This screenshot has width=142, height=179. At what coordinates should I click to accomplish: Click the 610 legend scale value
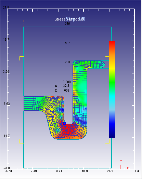[x=67, y=24]
